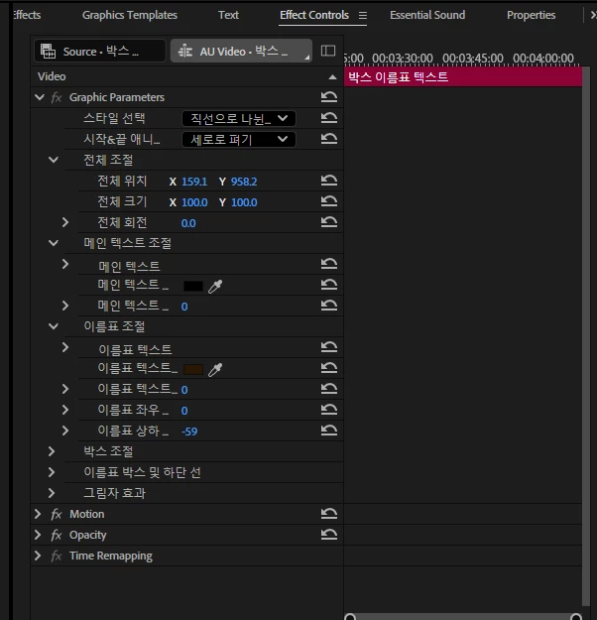
Task: Expand 그림자 효과 group
Action: [x=52, y=493]
